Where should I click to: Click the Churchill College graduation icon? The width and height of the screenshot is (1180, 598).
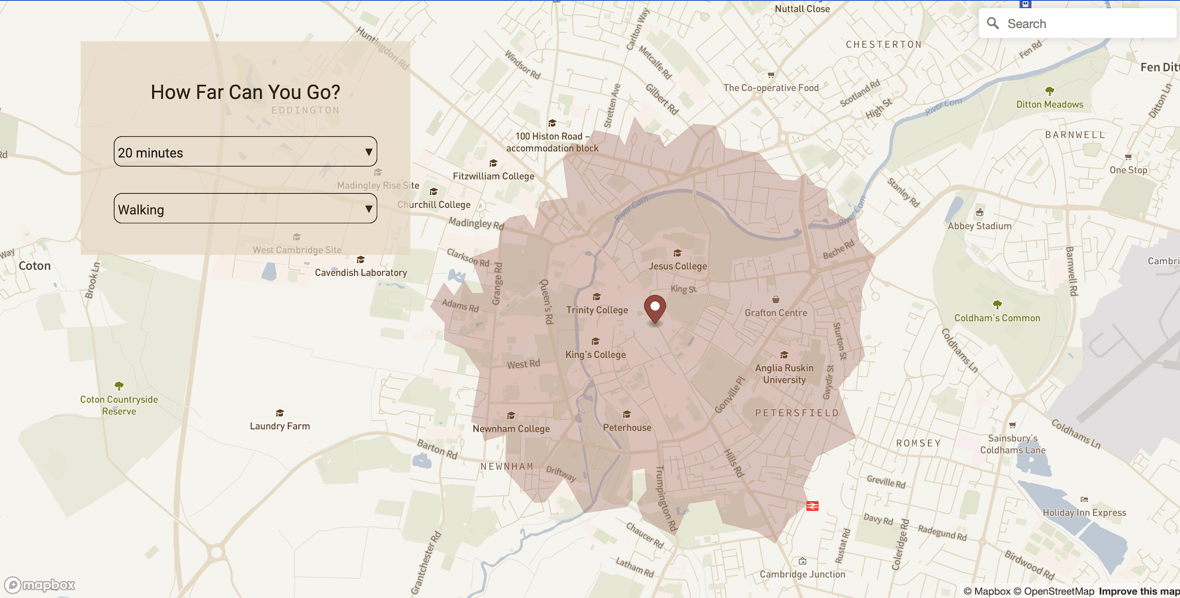pyautogui.click(x=433, y=191)
